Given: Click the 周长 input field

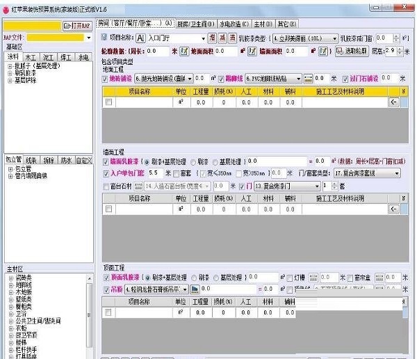Looking at the screenshot, I should coord(157,51).
